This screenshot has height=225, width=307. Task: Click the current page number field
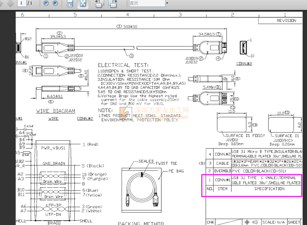[x=22, y=3]
